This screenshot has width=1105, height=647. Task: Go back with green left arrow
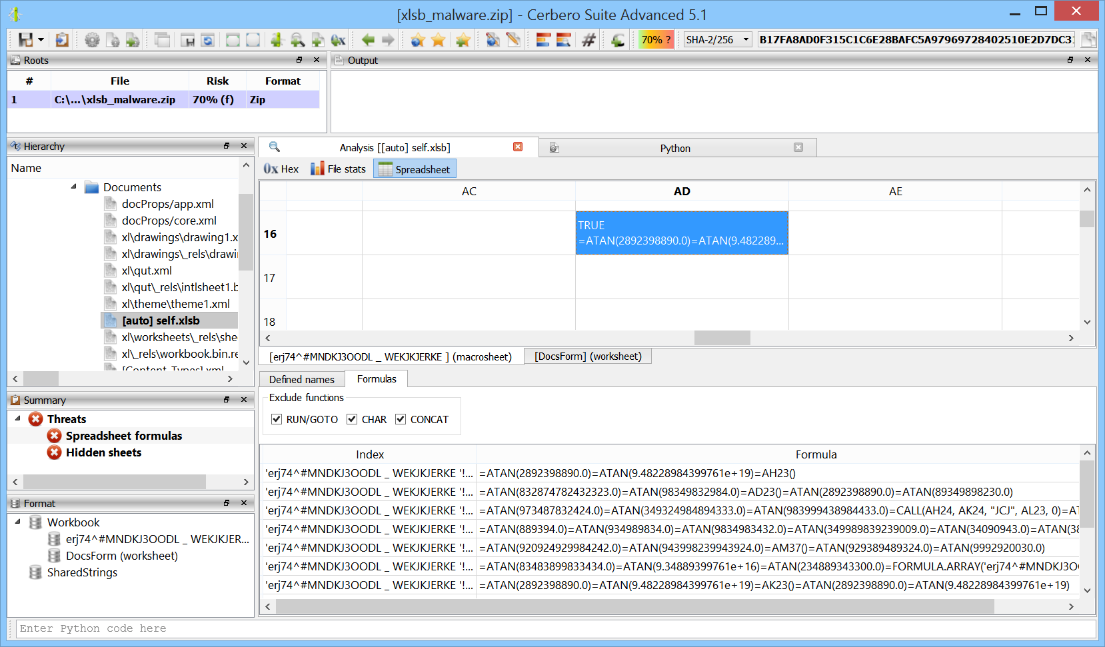(x=368, y=40)
